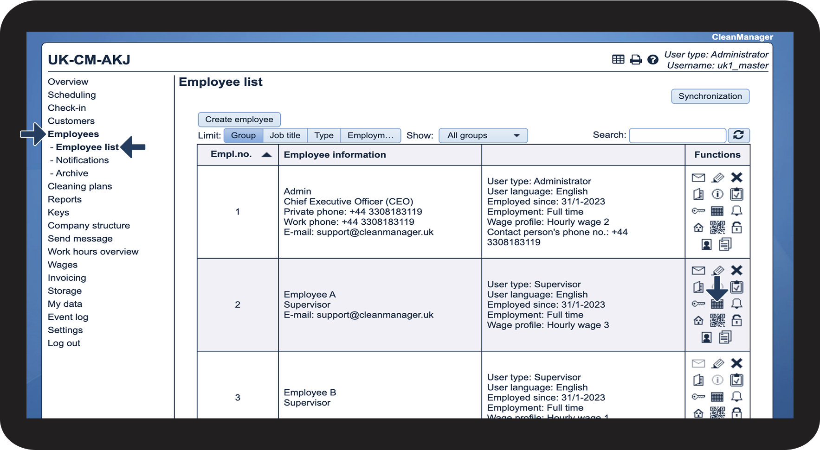Screen dimensions: 820x450
Task: Open the QR code icon for Admin
Action: click(717, 228)
